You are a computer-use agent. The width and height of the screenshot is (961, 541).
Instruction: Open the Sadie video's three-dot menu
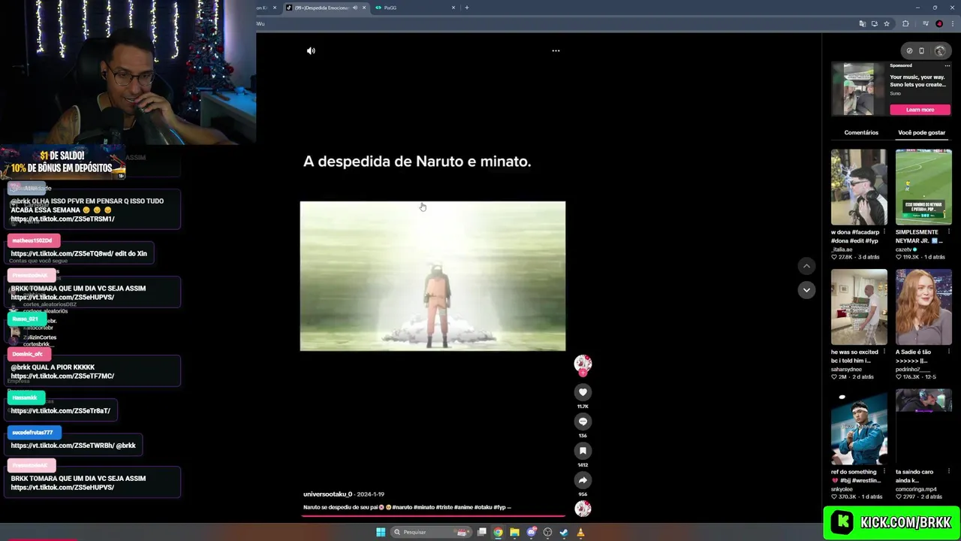[949, 352]
